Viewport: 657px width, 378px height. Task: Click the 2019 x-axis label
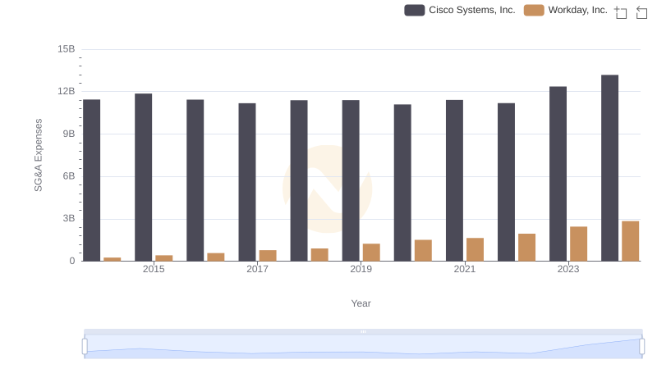361,269
